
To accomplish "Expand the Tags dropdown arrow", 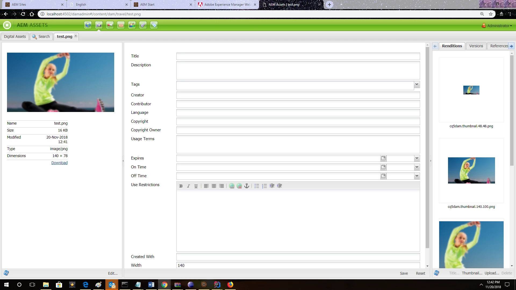I will (x=417, y=84).
